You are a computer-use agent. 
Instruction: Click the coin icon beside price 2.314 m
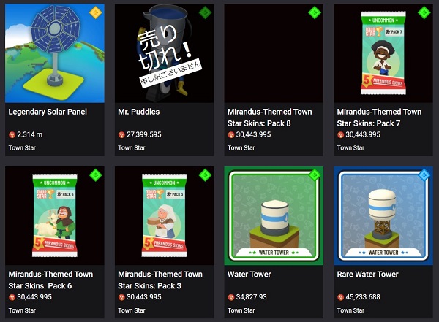[12, 135]
